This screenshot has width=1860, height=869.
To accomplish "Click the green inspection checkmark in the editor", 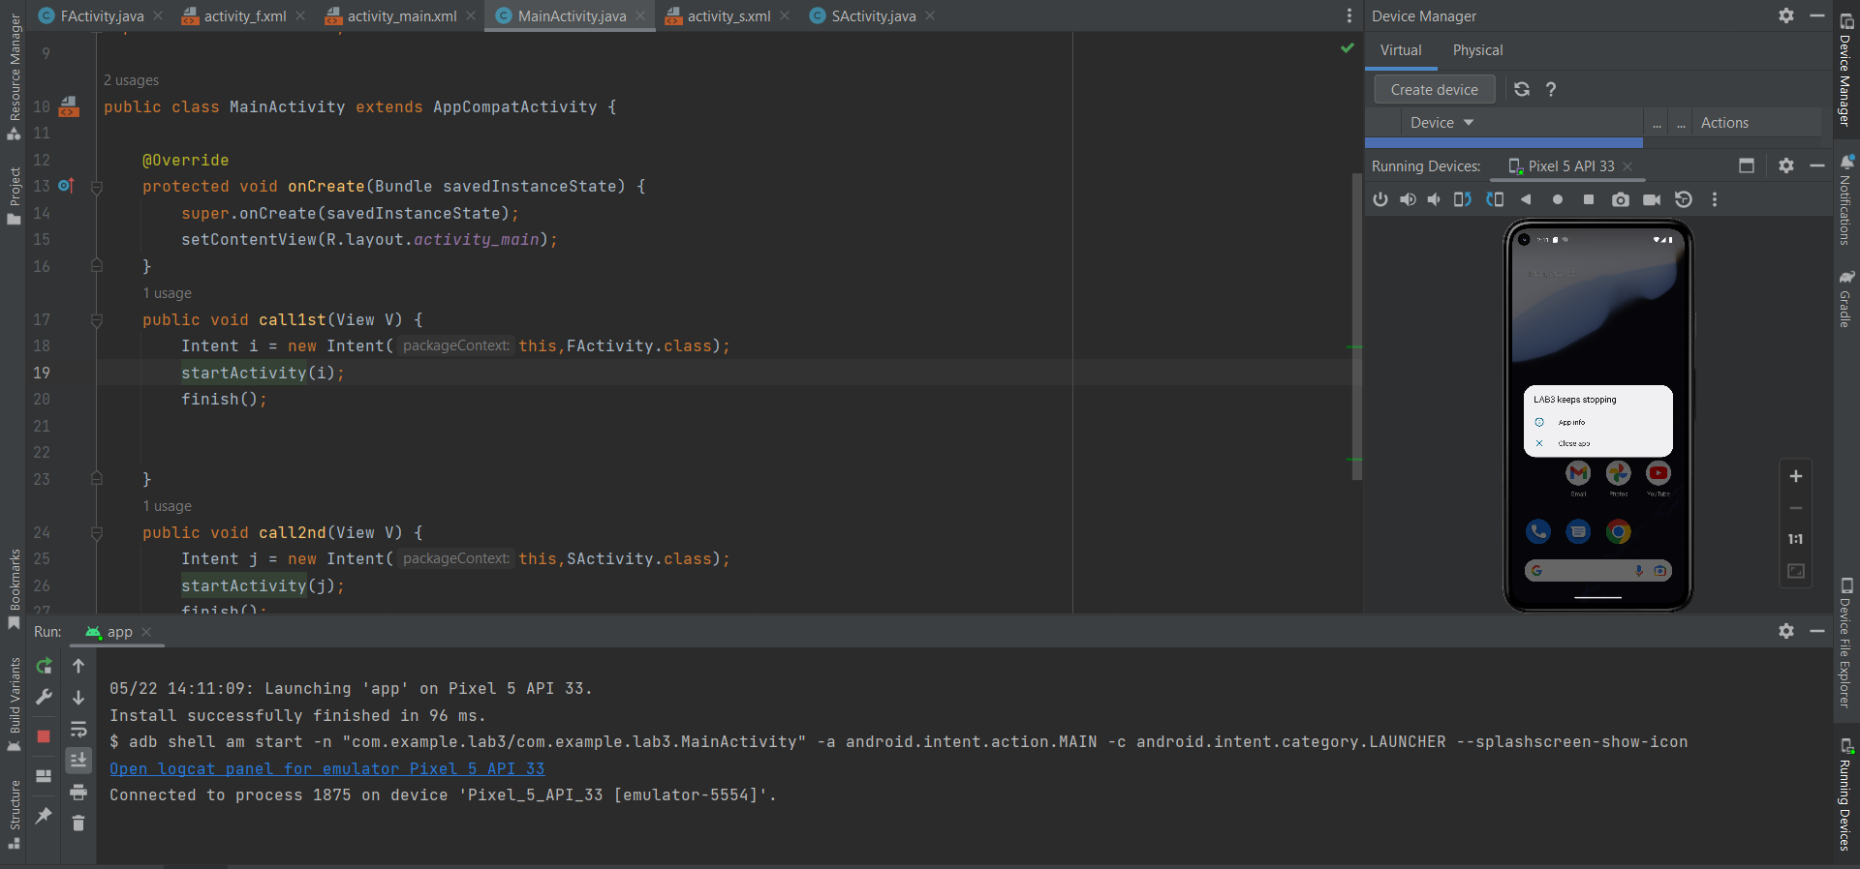I will click(x=1348, y=47).
